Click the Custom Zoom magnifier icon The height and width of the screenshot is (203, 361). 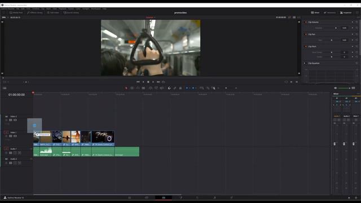tap(213, 88)
